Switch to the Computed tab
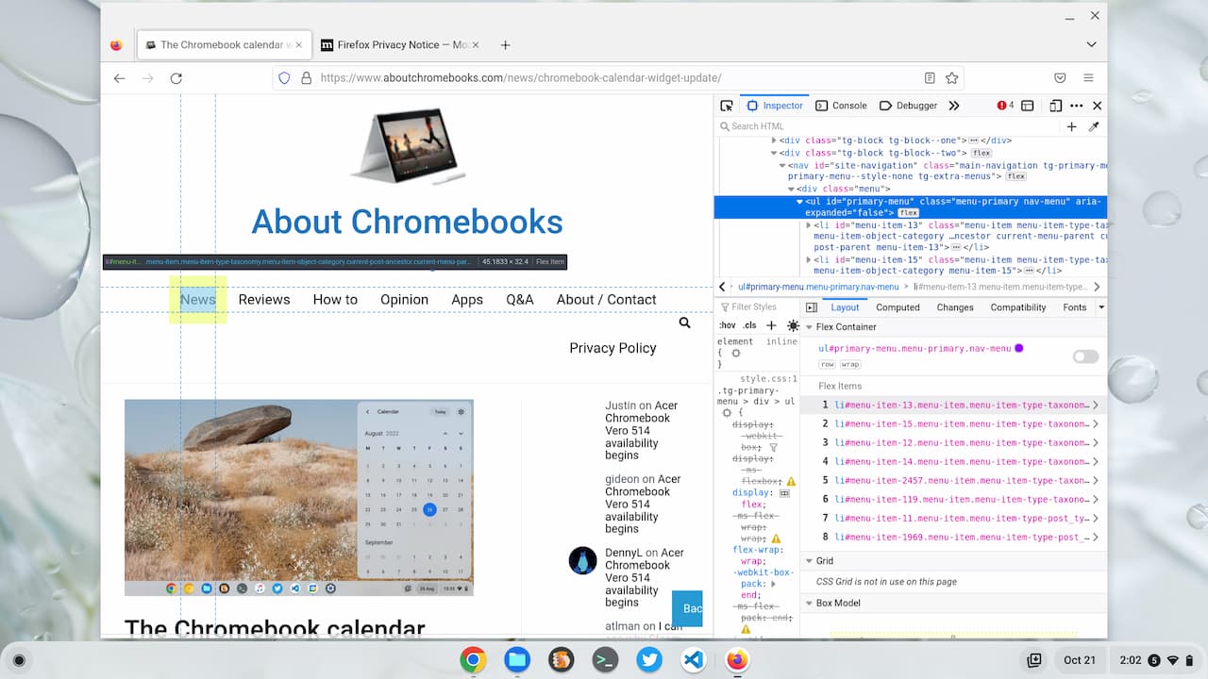Viewport: 1208px width, 679px height. [898, 307]
